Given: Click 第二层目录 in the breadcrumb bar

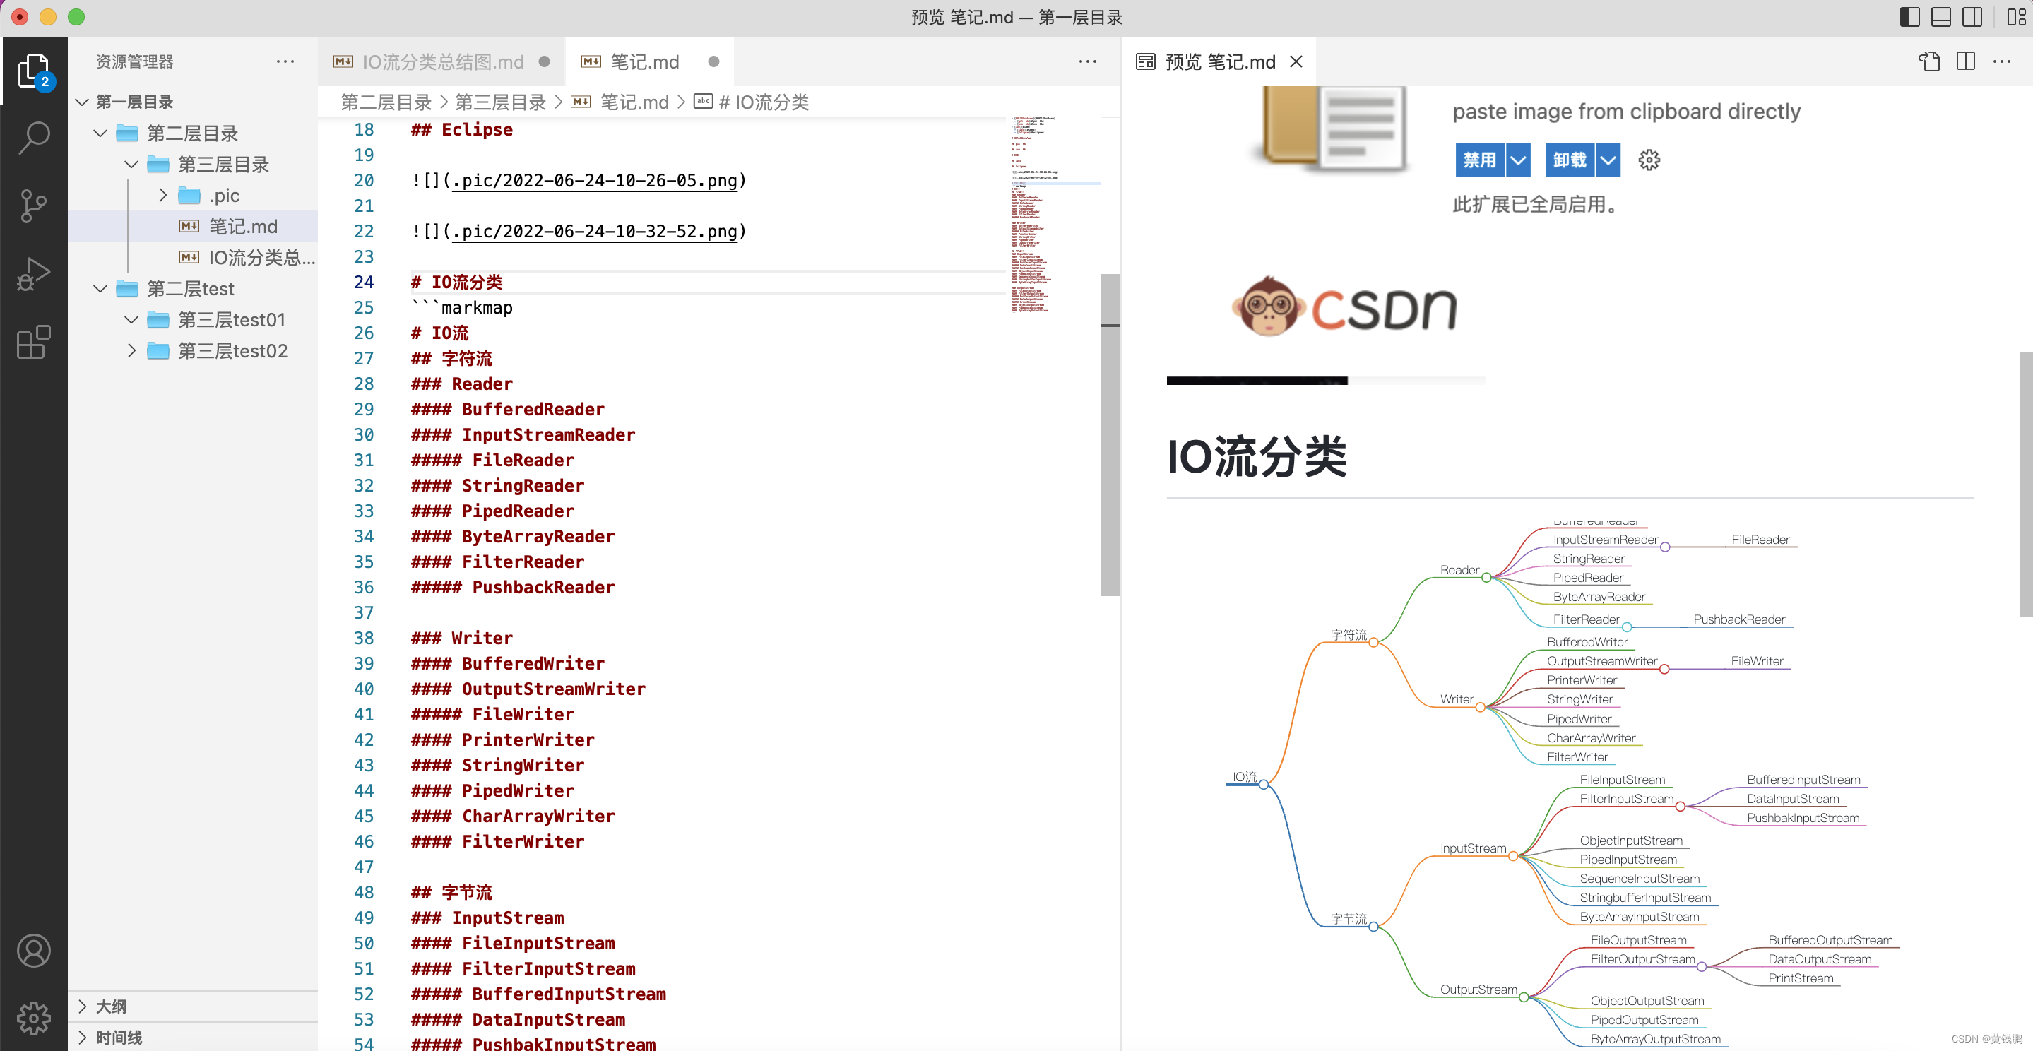Looking at the screenshot, I should click(386, 102).
